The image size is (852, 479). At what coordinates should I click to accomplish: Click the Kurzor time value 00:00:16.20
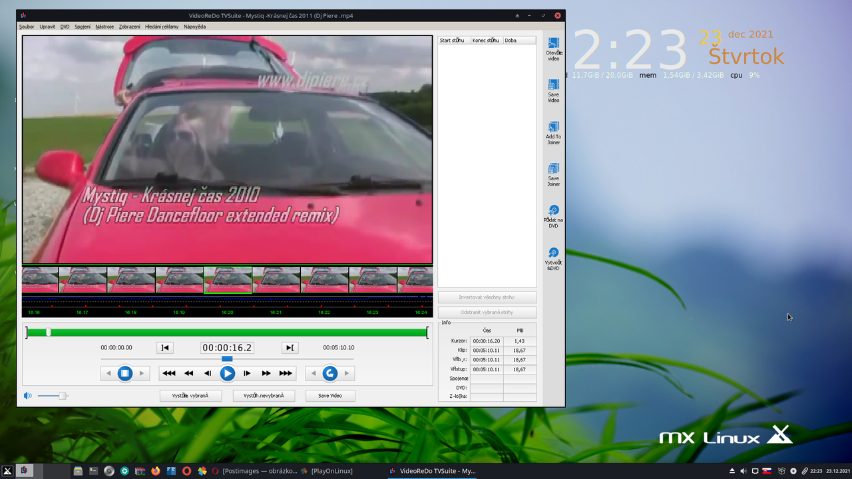(487, 341)
